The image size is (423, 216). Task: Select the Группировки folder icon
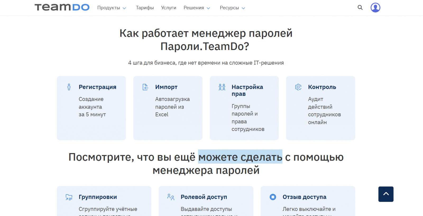(x=69, y=197)
